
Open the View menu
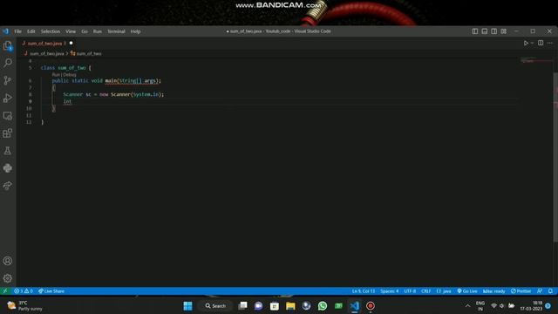click(71, 31)
